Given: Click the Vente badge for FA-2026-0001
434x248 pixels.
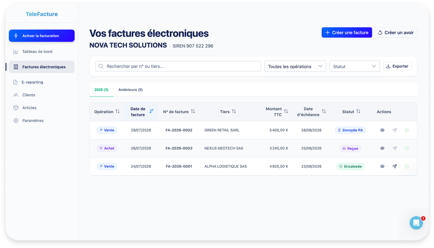Looking at the screenshot, I should (x=107, y=166).
